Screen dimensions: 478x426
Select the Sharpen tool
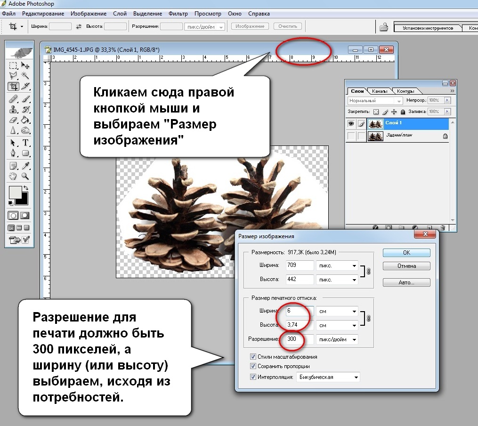pos(13,130)
